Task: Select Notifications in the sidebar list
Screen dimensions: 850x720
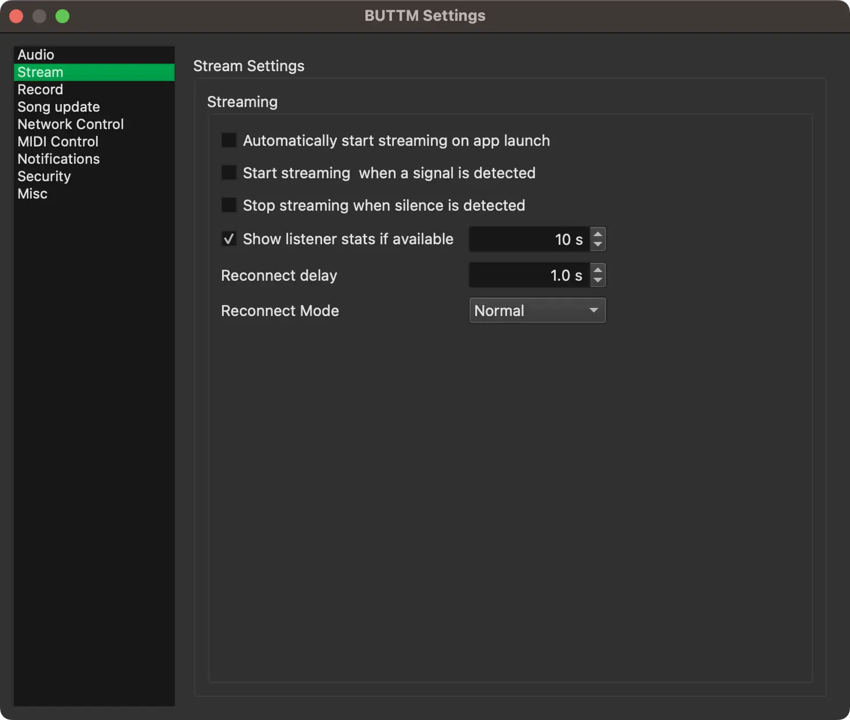Action: [58, 159]
